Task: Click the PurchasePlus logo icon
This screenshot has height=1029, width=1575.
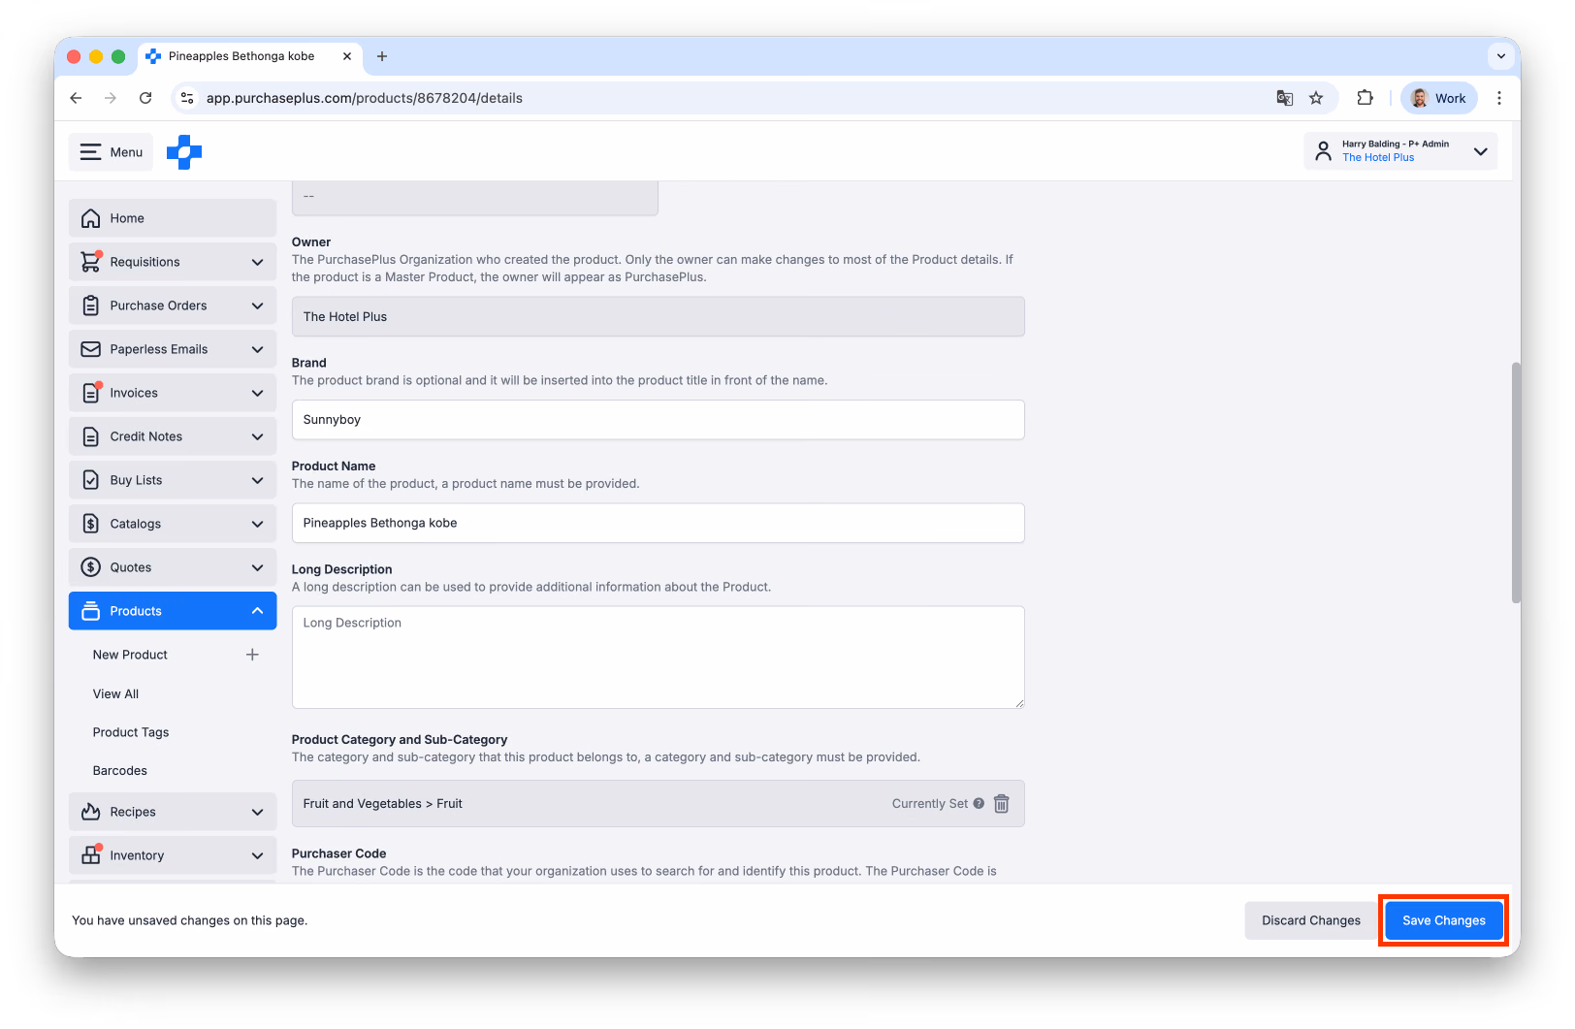Action: pos(184,152)
